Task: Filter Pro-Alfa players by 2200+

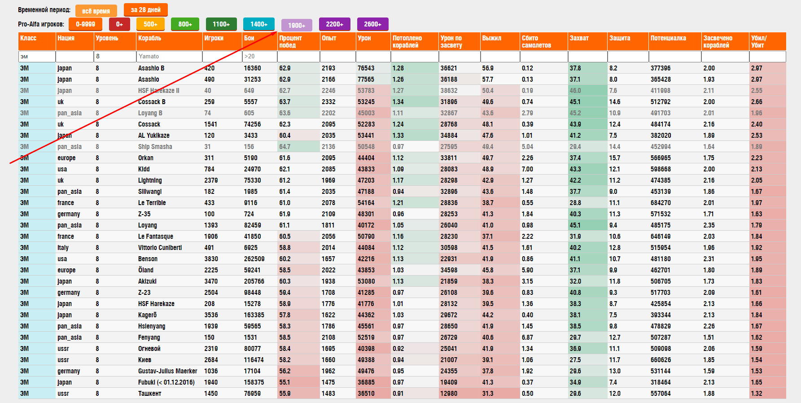Action: (335, 24)
